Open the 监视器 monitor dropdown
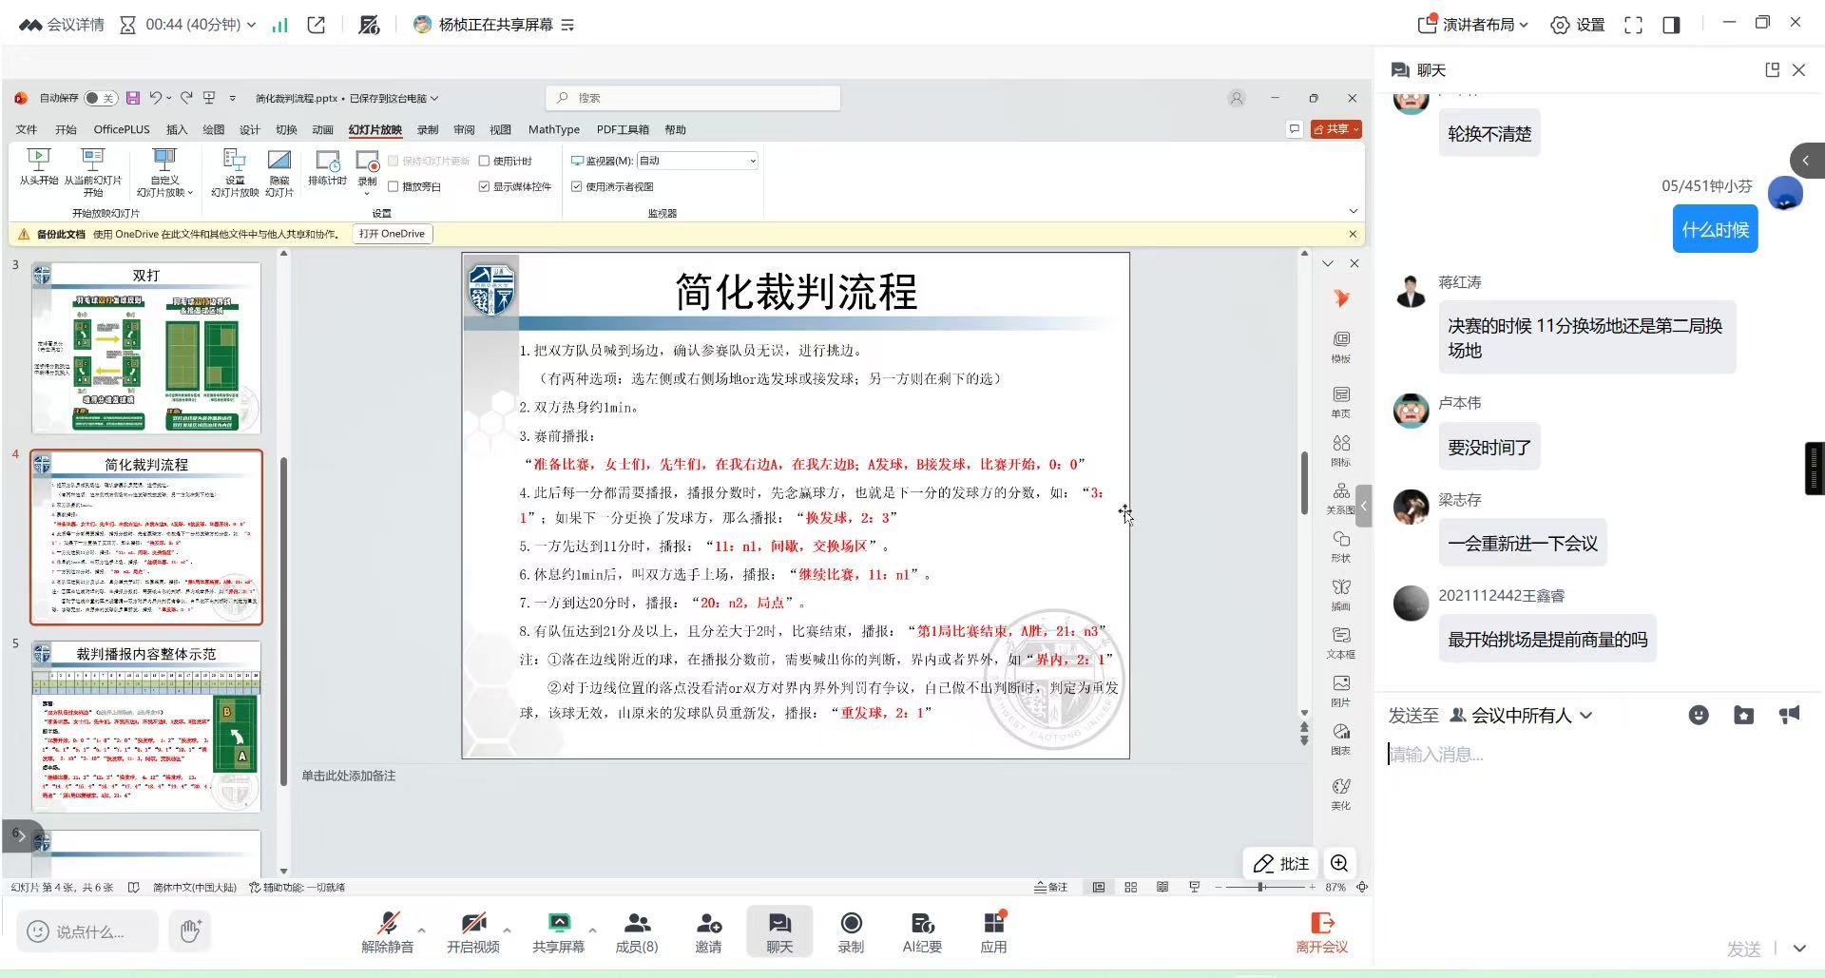This screenshot has height=978, width=1825. point(698,161)
